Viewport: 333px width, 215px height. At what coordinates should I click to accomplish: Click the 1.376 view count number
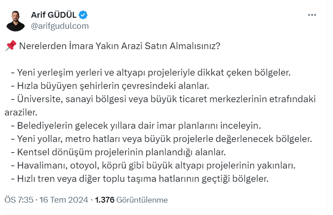(x=105, y=200)
